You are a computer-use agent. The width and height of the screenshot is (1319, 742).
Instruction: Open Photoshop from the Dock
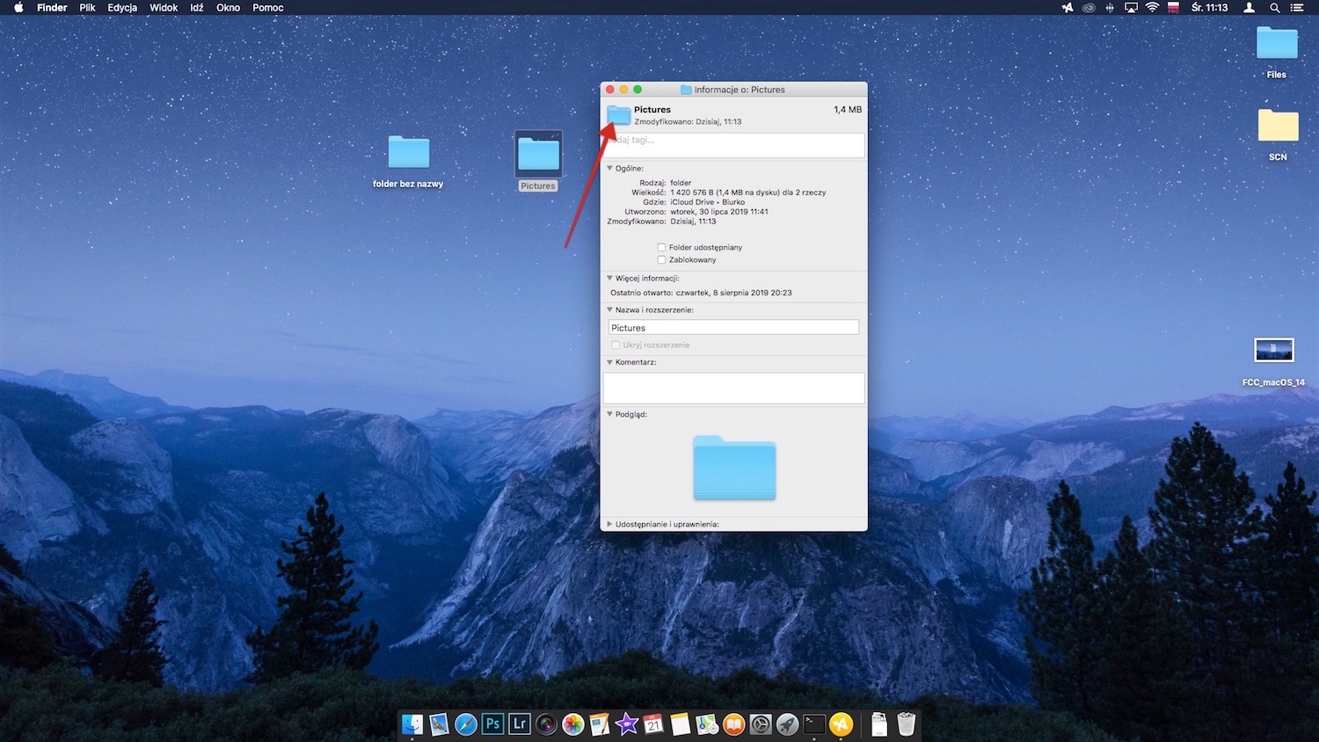click(x=492, y=724)
